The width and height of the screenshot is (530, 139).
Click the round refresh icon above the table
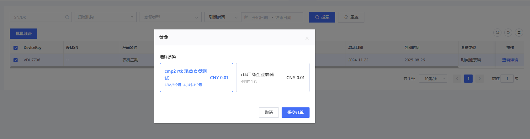[x=508, y=33]
